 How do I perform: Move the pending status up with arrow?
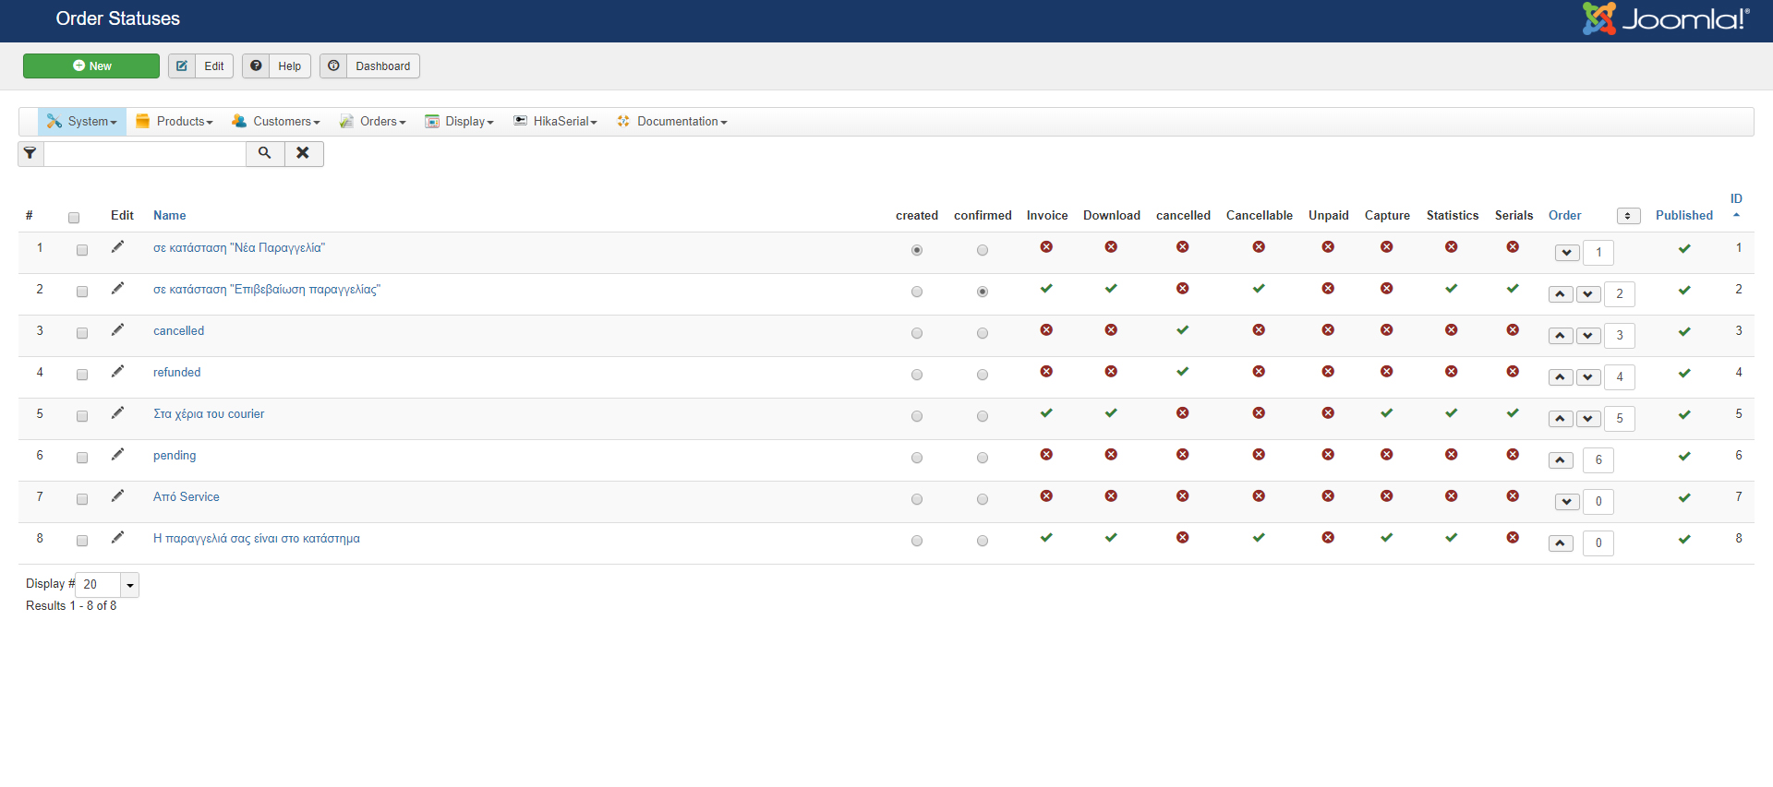1561,460
